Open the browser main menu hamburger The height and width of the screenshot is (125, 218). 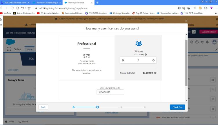[217, 8]
